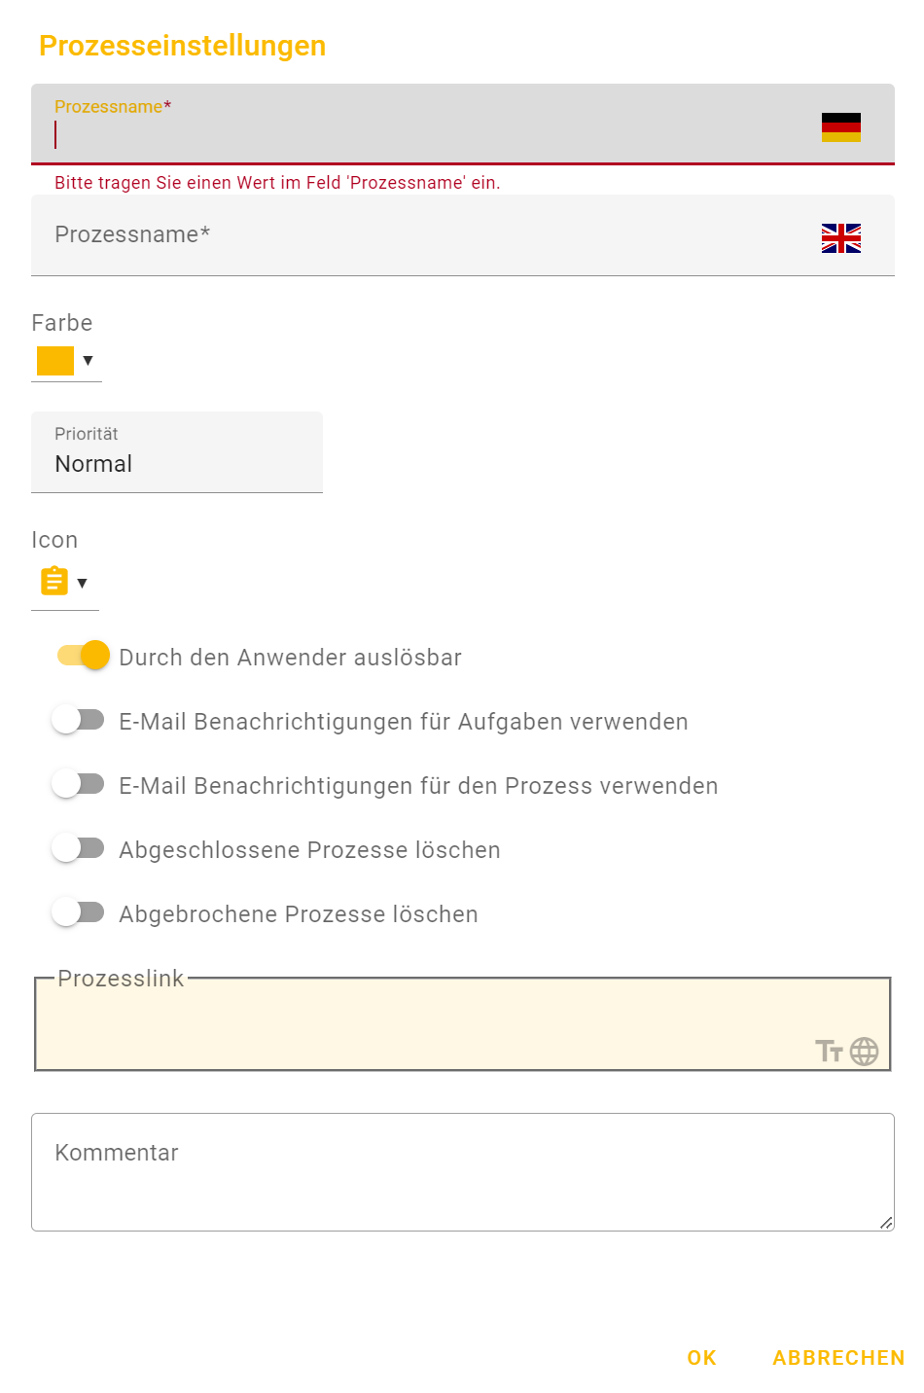This screenshot has width=924, height=1393.
Task: Enable E-Mail Benachrichtigungen für Aufgaben toggle
Action: [x=79, y=720]
